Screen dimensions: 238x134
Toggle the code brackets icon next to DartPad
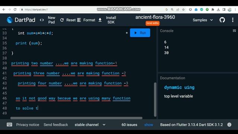point(42,20)
